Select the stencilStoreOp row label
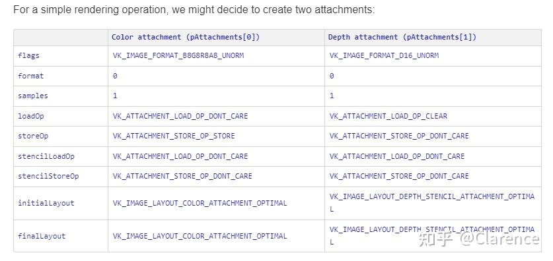This screenshot has width=553, height=261. [48, 176]
